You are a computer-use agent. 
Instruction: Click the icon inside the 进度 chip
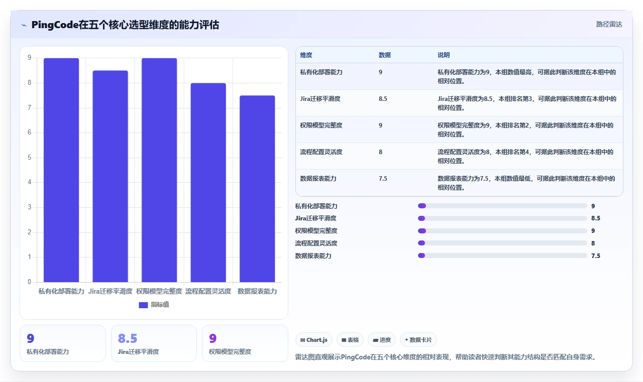[x=375, y=340]
